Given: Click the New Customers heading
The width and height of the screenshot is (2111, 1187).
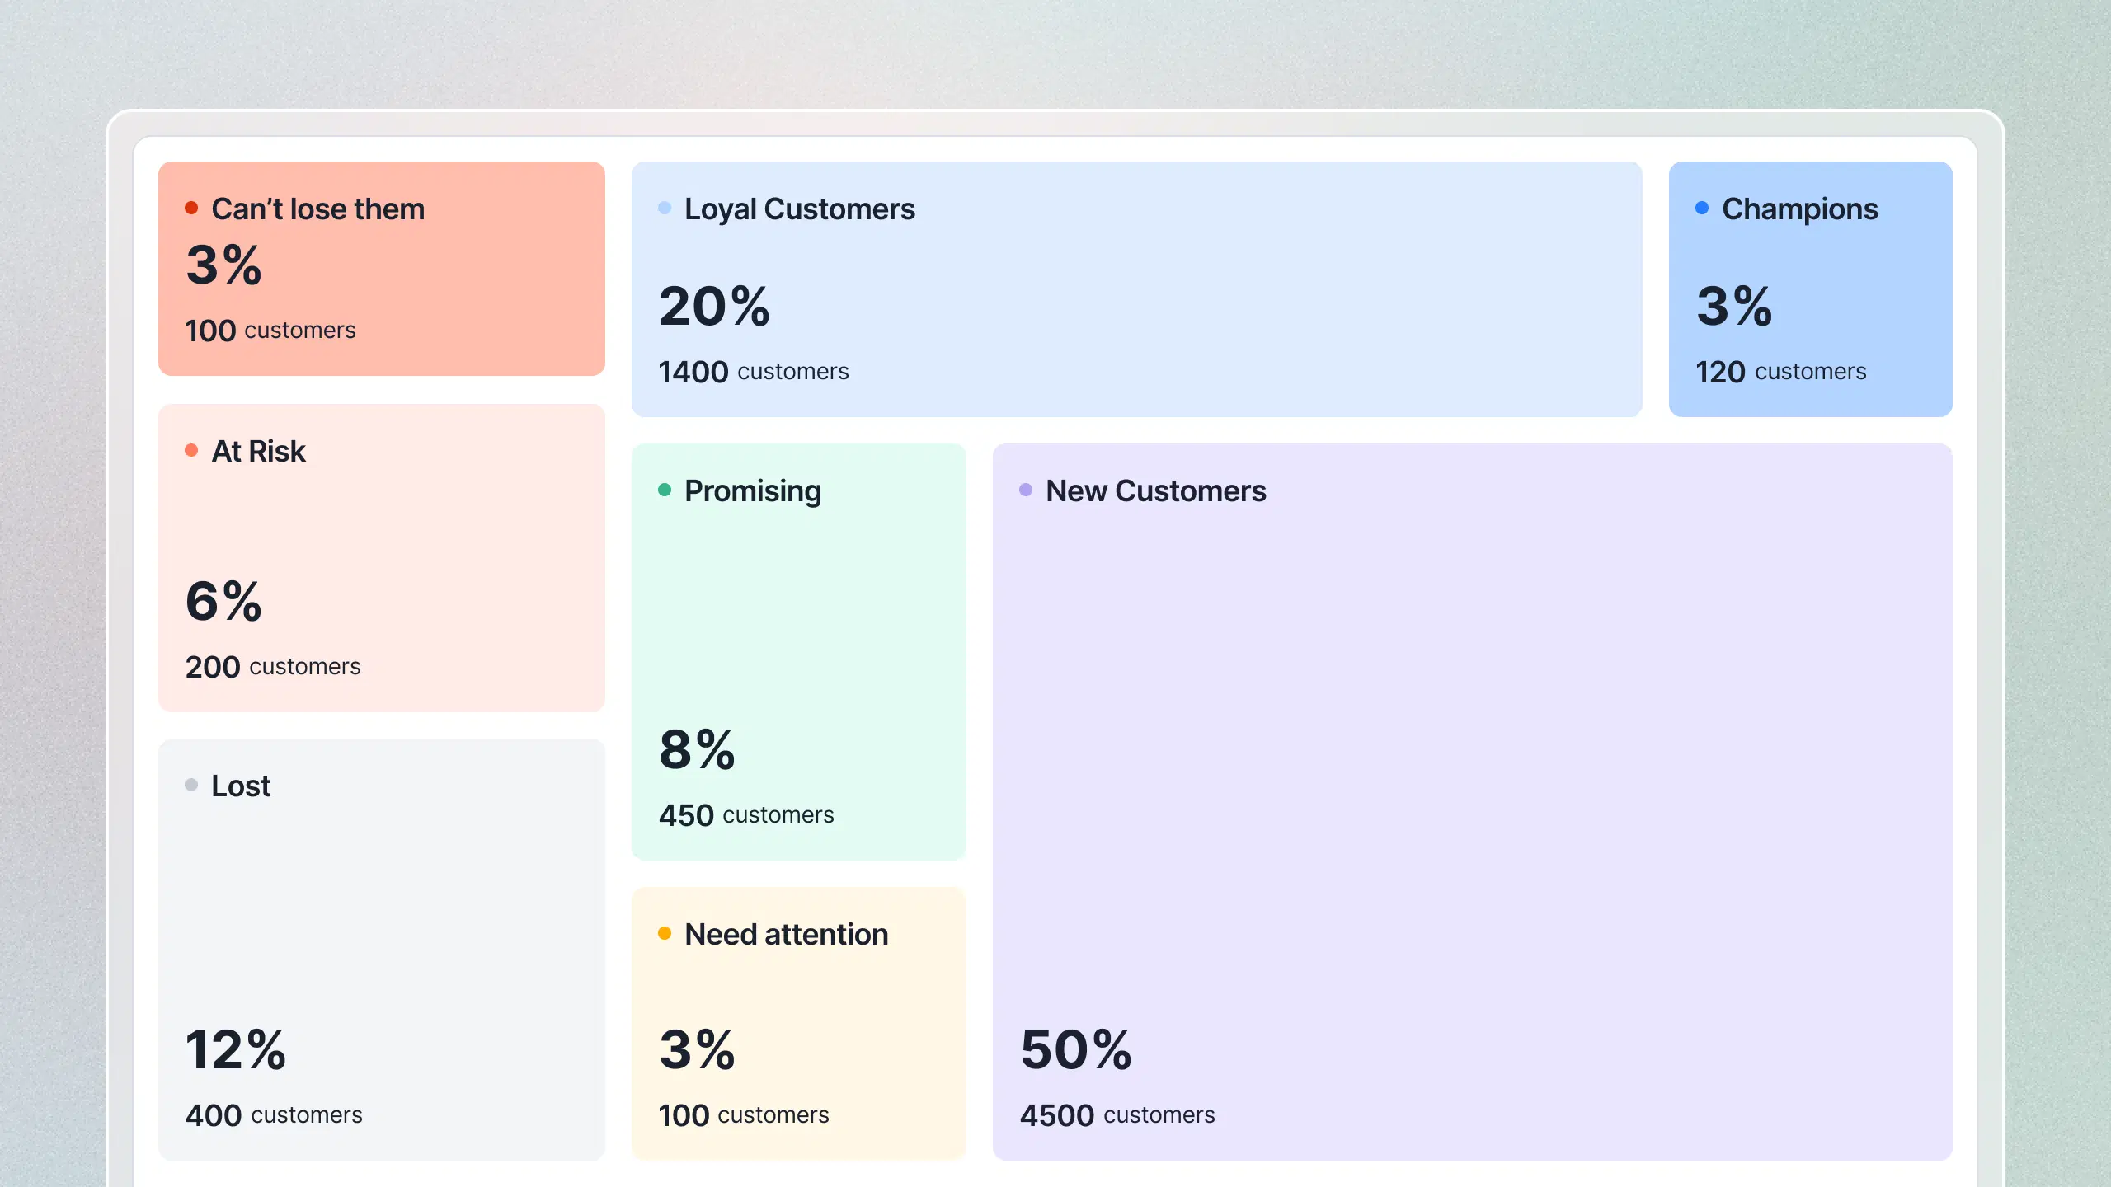Looking at the screenshot, I should [1155, 491].
